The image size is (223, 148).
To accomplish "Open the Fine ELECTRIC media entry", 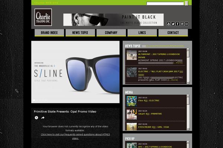I will [149, 101].
